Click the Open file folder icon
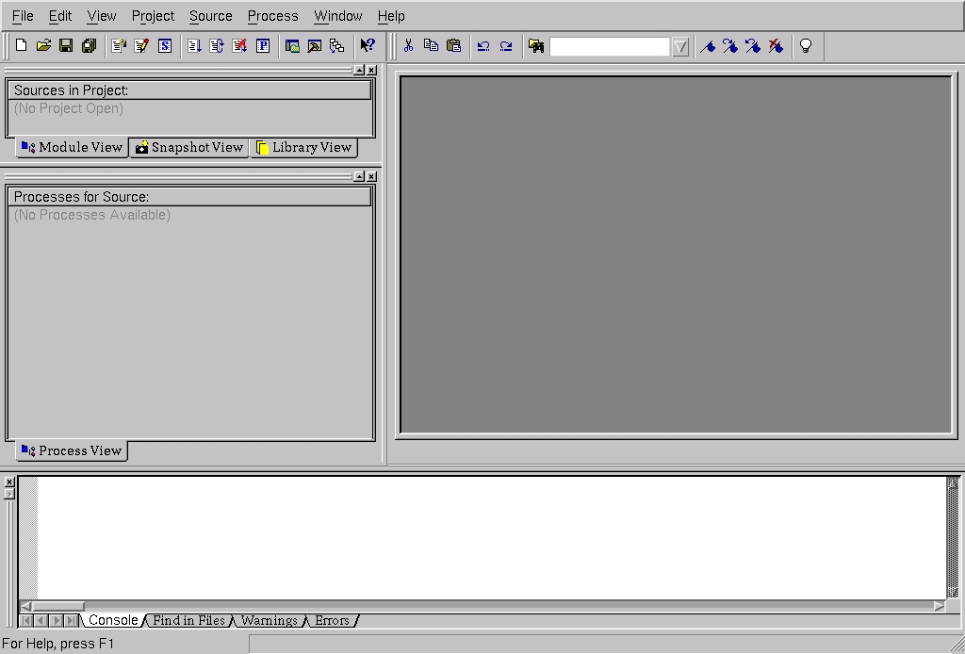Screen dimensions: 965x654 coord(43,45)
